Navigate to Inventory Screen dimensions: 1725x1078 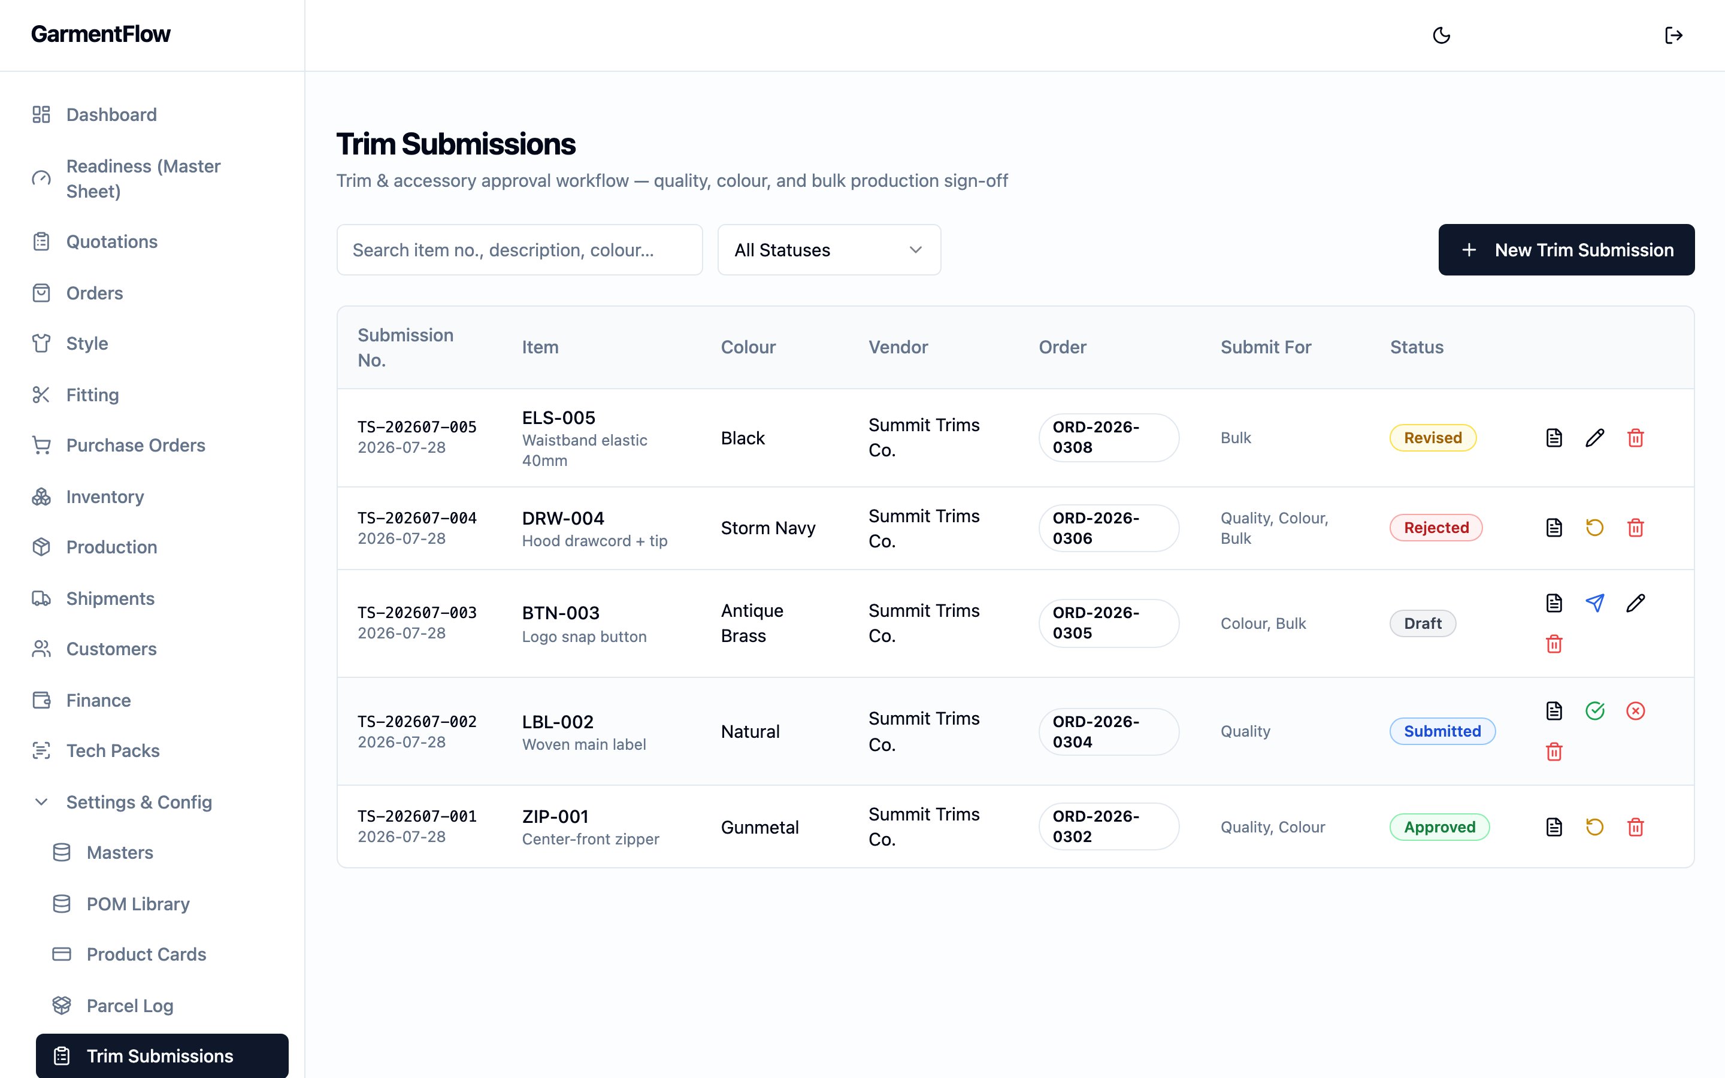[153, 497]
